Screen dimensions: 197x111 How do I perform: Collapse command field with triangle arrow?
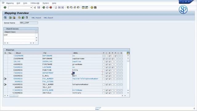click(x=35, y=7)
